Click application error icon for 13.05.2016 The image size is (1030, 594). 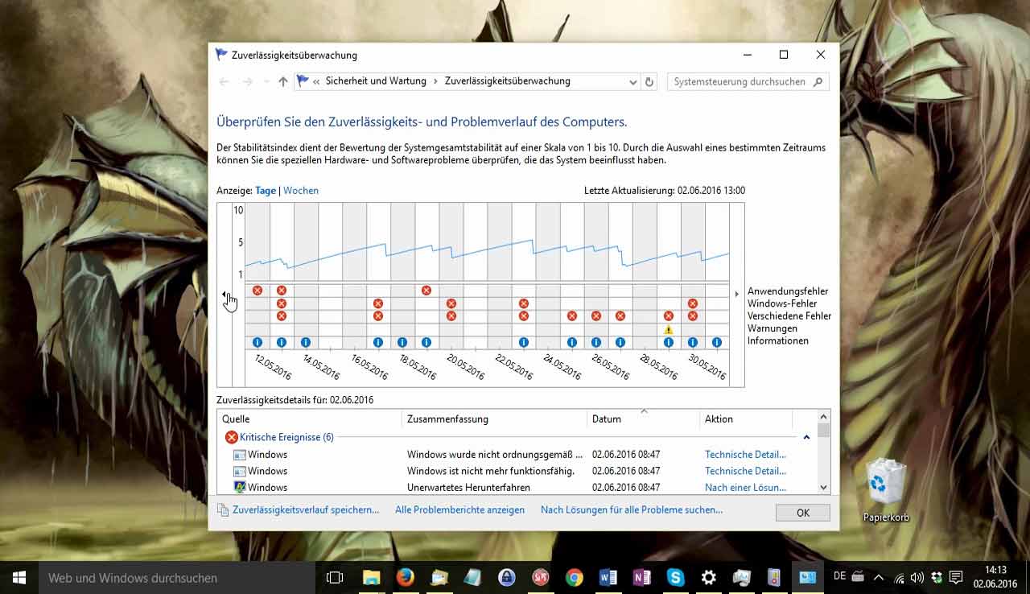click(282, 290)
